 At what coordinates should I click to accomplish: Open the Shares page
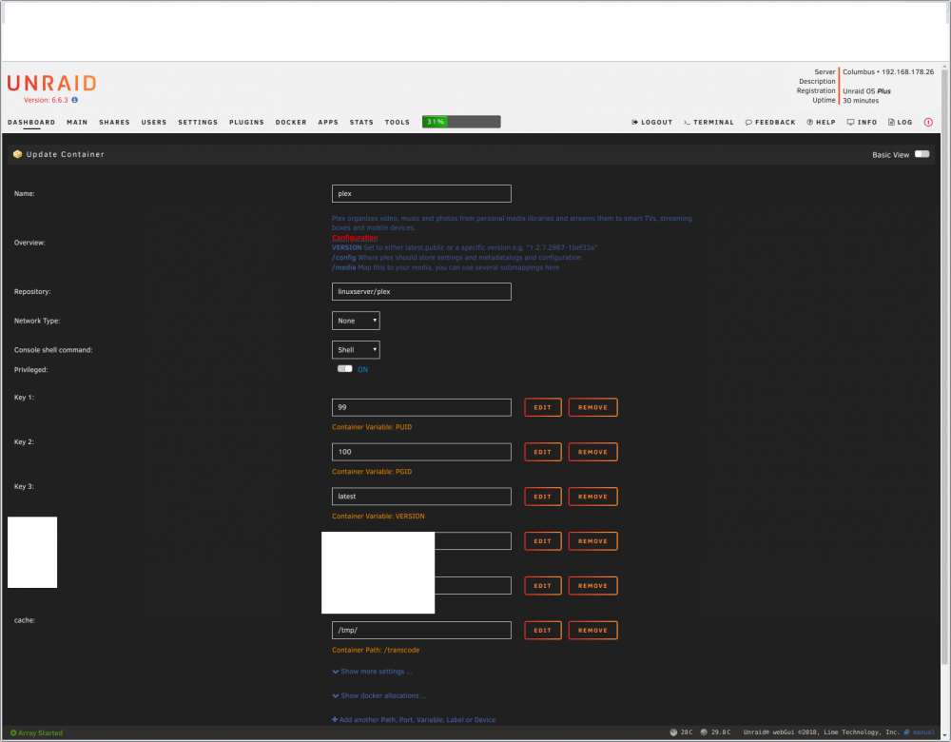(115, 122)
